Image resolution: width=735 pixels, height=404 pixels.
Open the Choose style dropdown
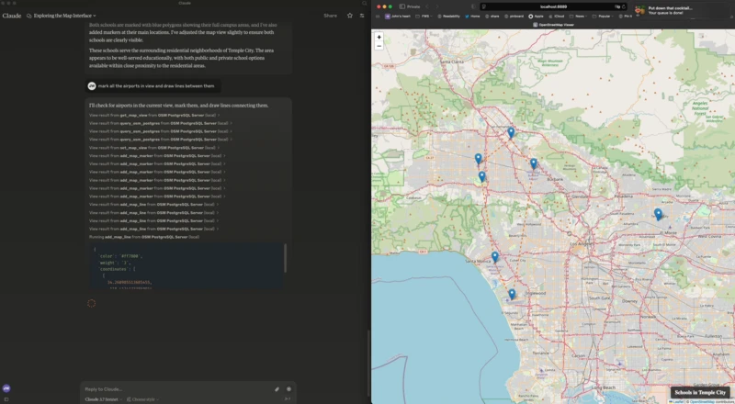pos(141,399)
